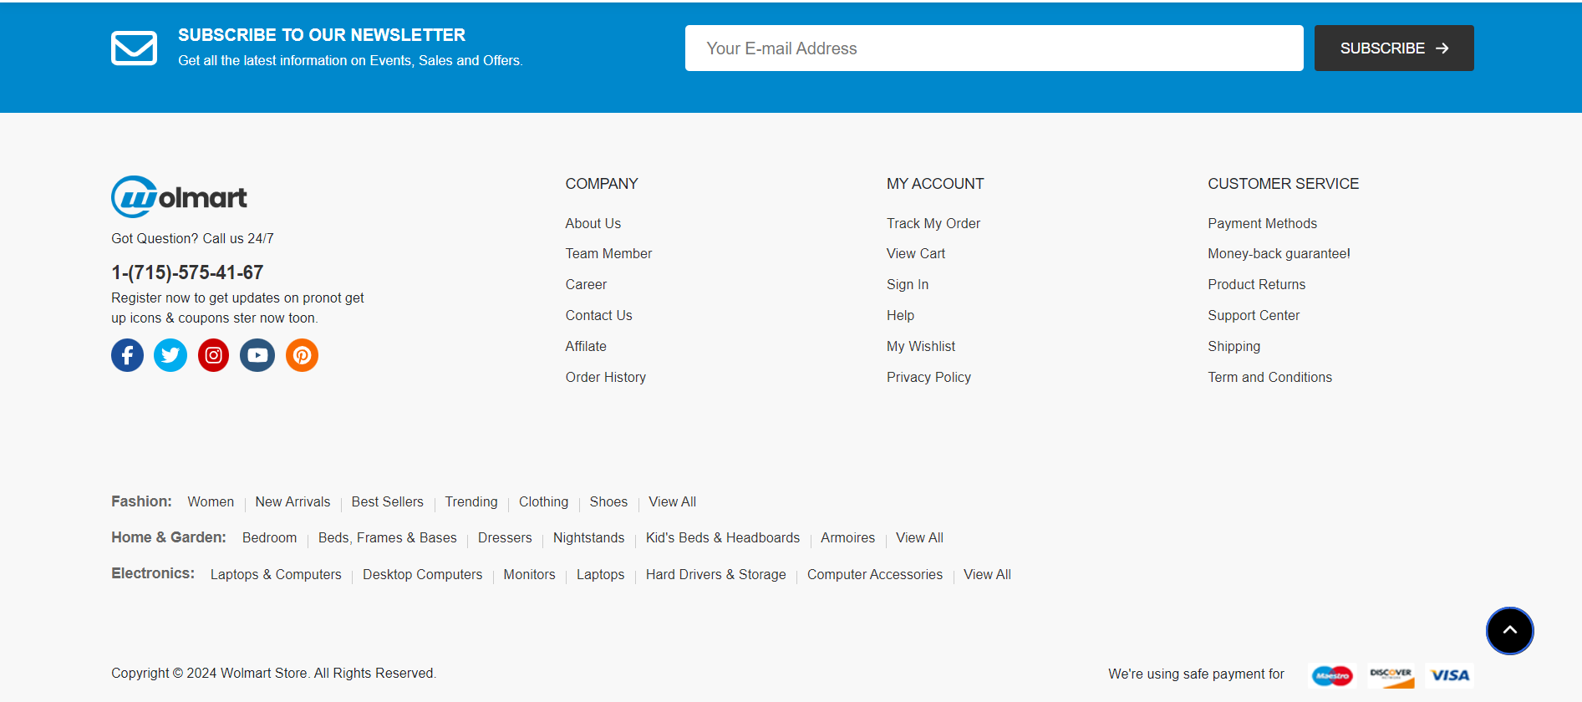
Task: Click the scroll-to-top arrow button
Action: (x=1509, y=631)
